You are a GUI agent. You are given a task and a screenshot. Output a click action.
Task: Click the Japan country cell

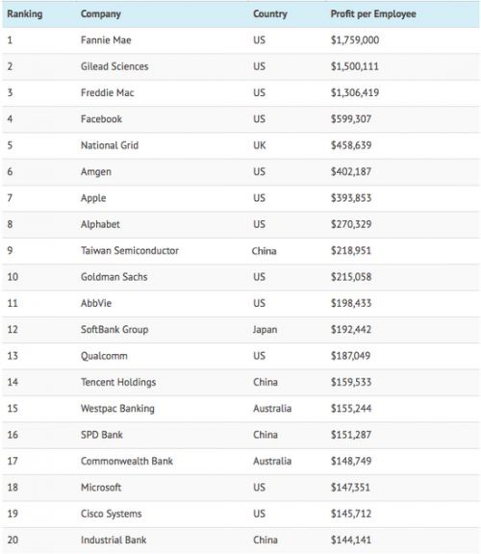click(x=266, y=330)
